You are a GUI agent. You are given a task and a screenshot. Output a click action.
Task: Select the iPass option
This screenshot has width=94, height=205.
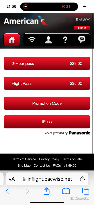(x=47, y=122)
